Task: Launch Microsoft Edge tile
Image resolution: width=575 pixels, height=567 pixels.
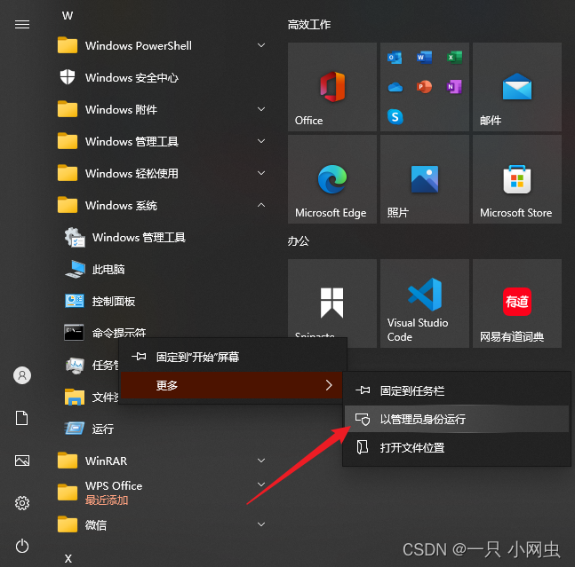Action: [332, 179]
